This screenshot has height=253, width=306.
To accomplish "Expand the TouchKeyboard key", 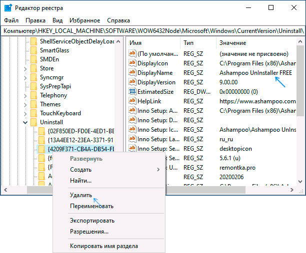I will coord(25,114).
